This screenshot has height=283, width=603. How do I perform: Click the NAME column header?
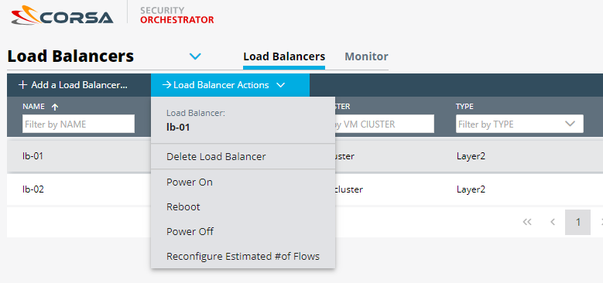pos(33,107)
